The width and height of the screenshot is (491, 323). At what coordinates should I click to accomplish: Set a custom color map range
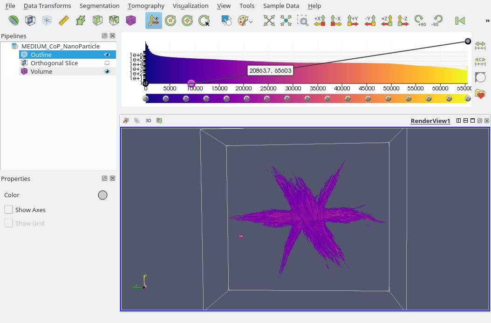pyautogui.click(x=480, y=62)
